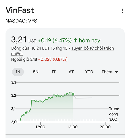Switch chart to YTD range
Image resolution: width=130 pixels, height=138 pixels.
point(89,72)
